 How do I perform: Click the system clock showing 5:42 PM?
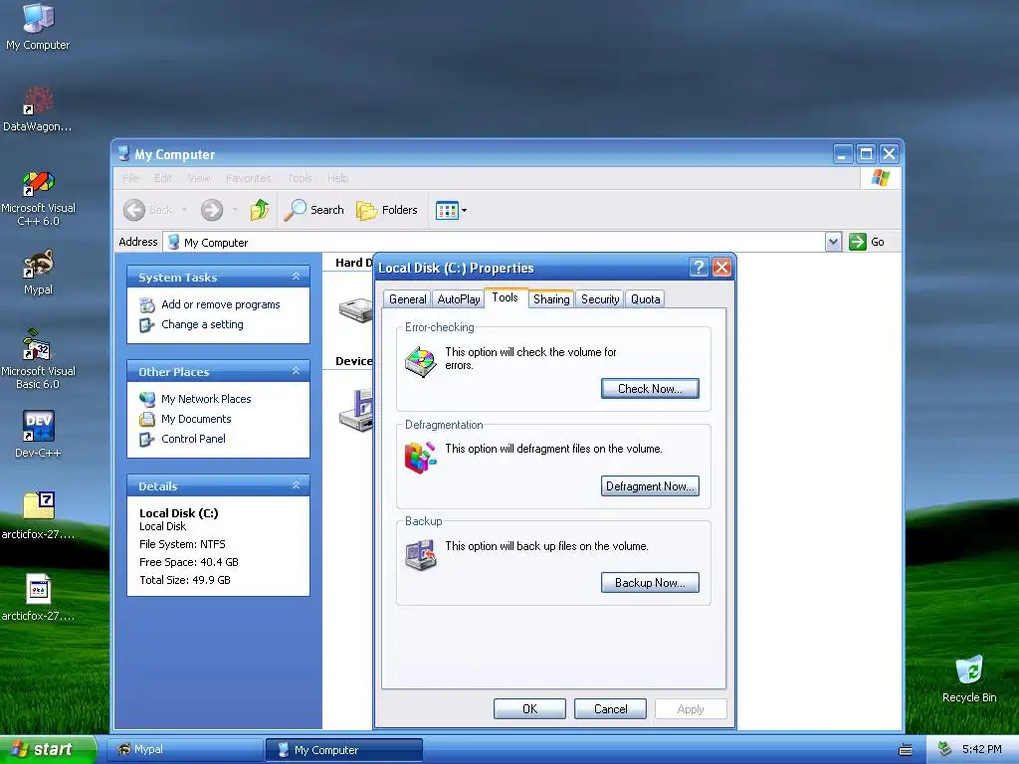click(982, 750)
